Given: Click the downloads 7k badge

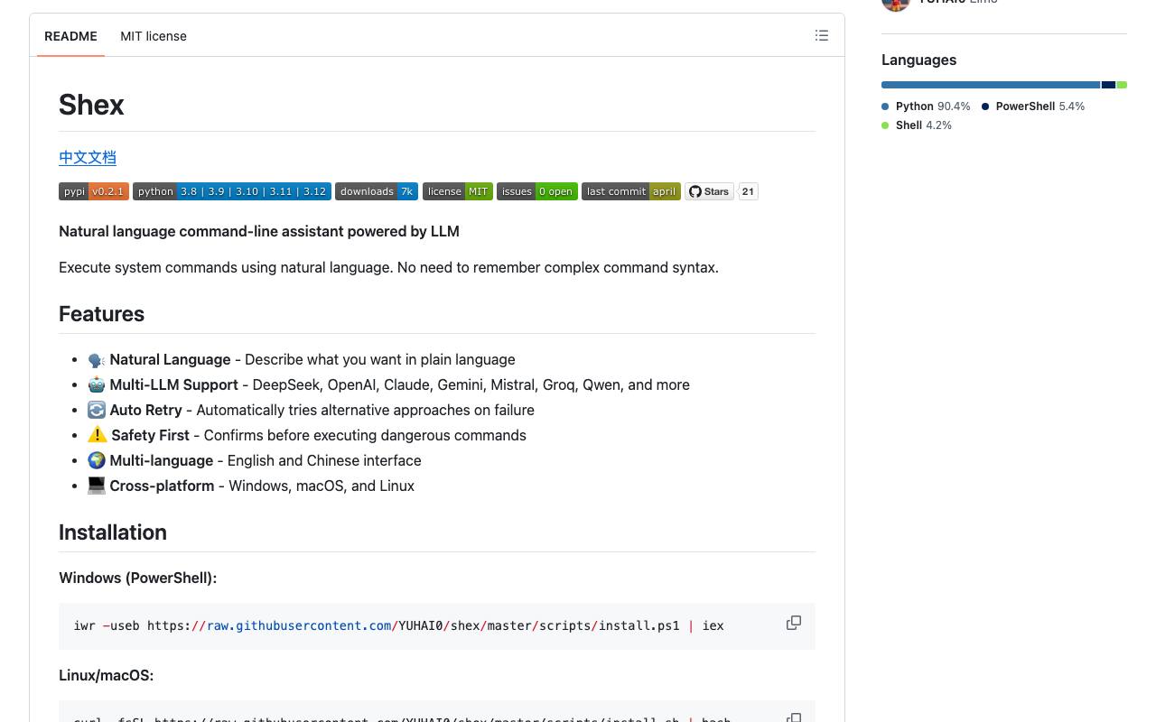Looking at the screenshot, I should coord(377,191).
